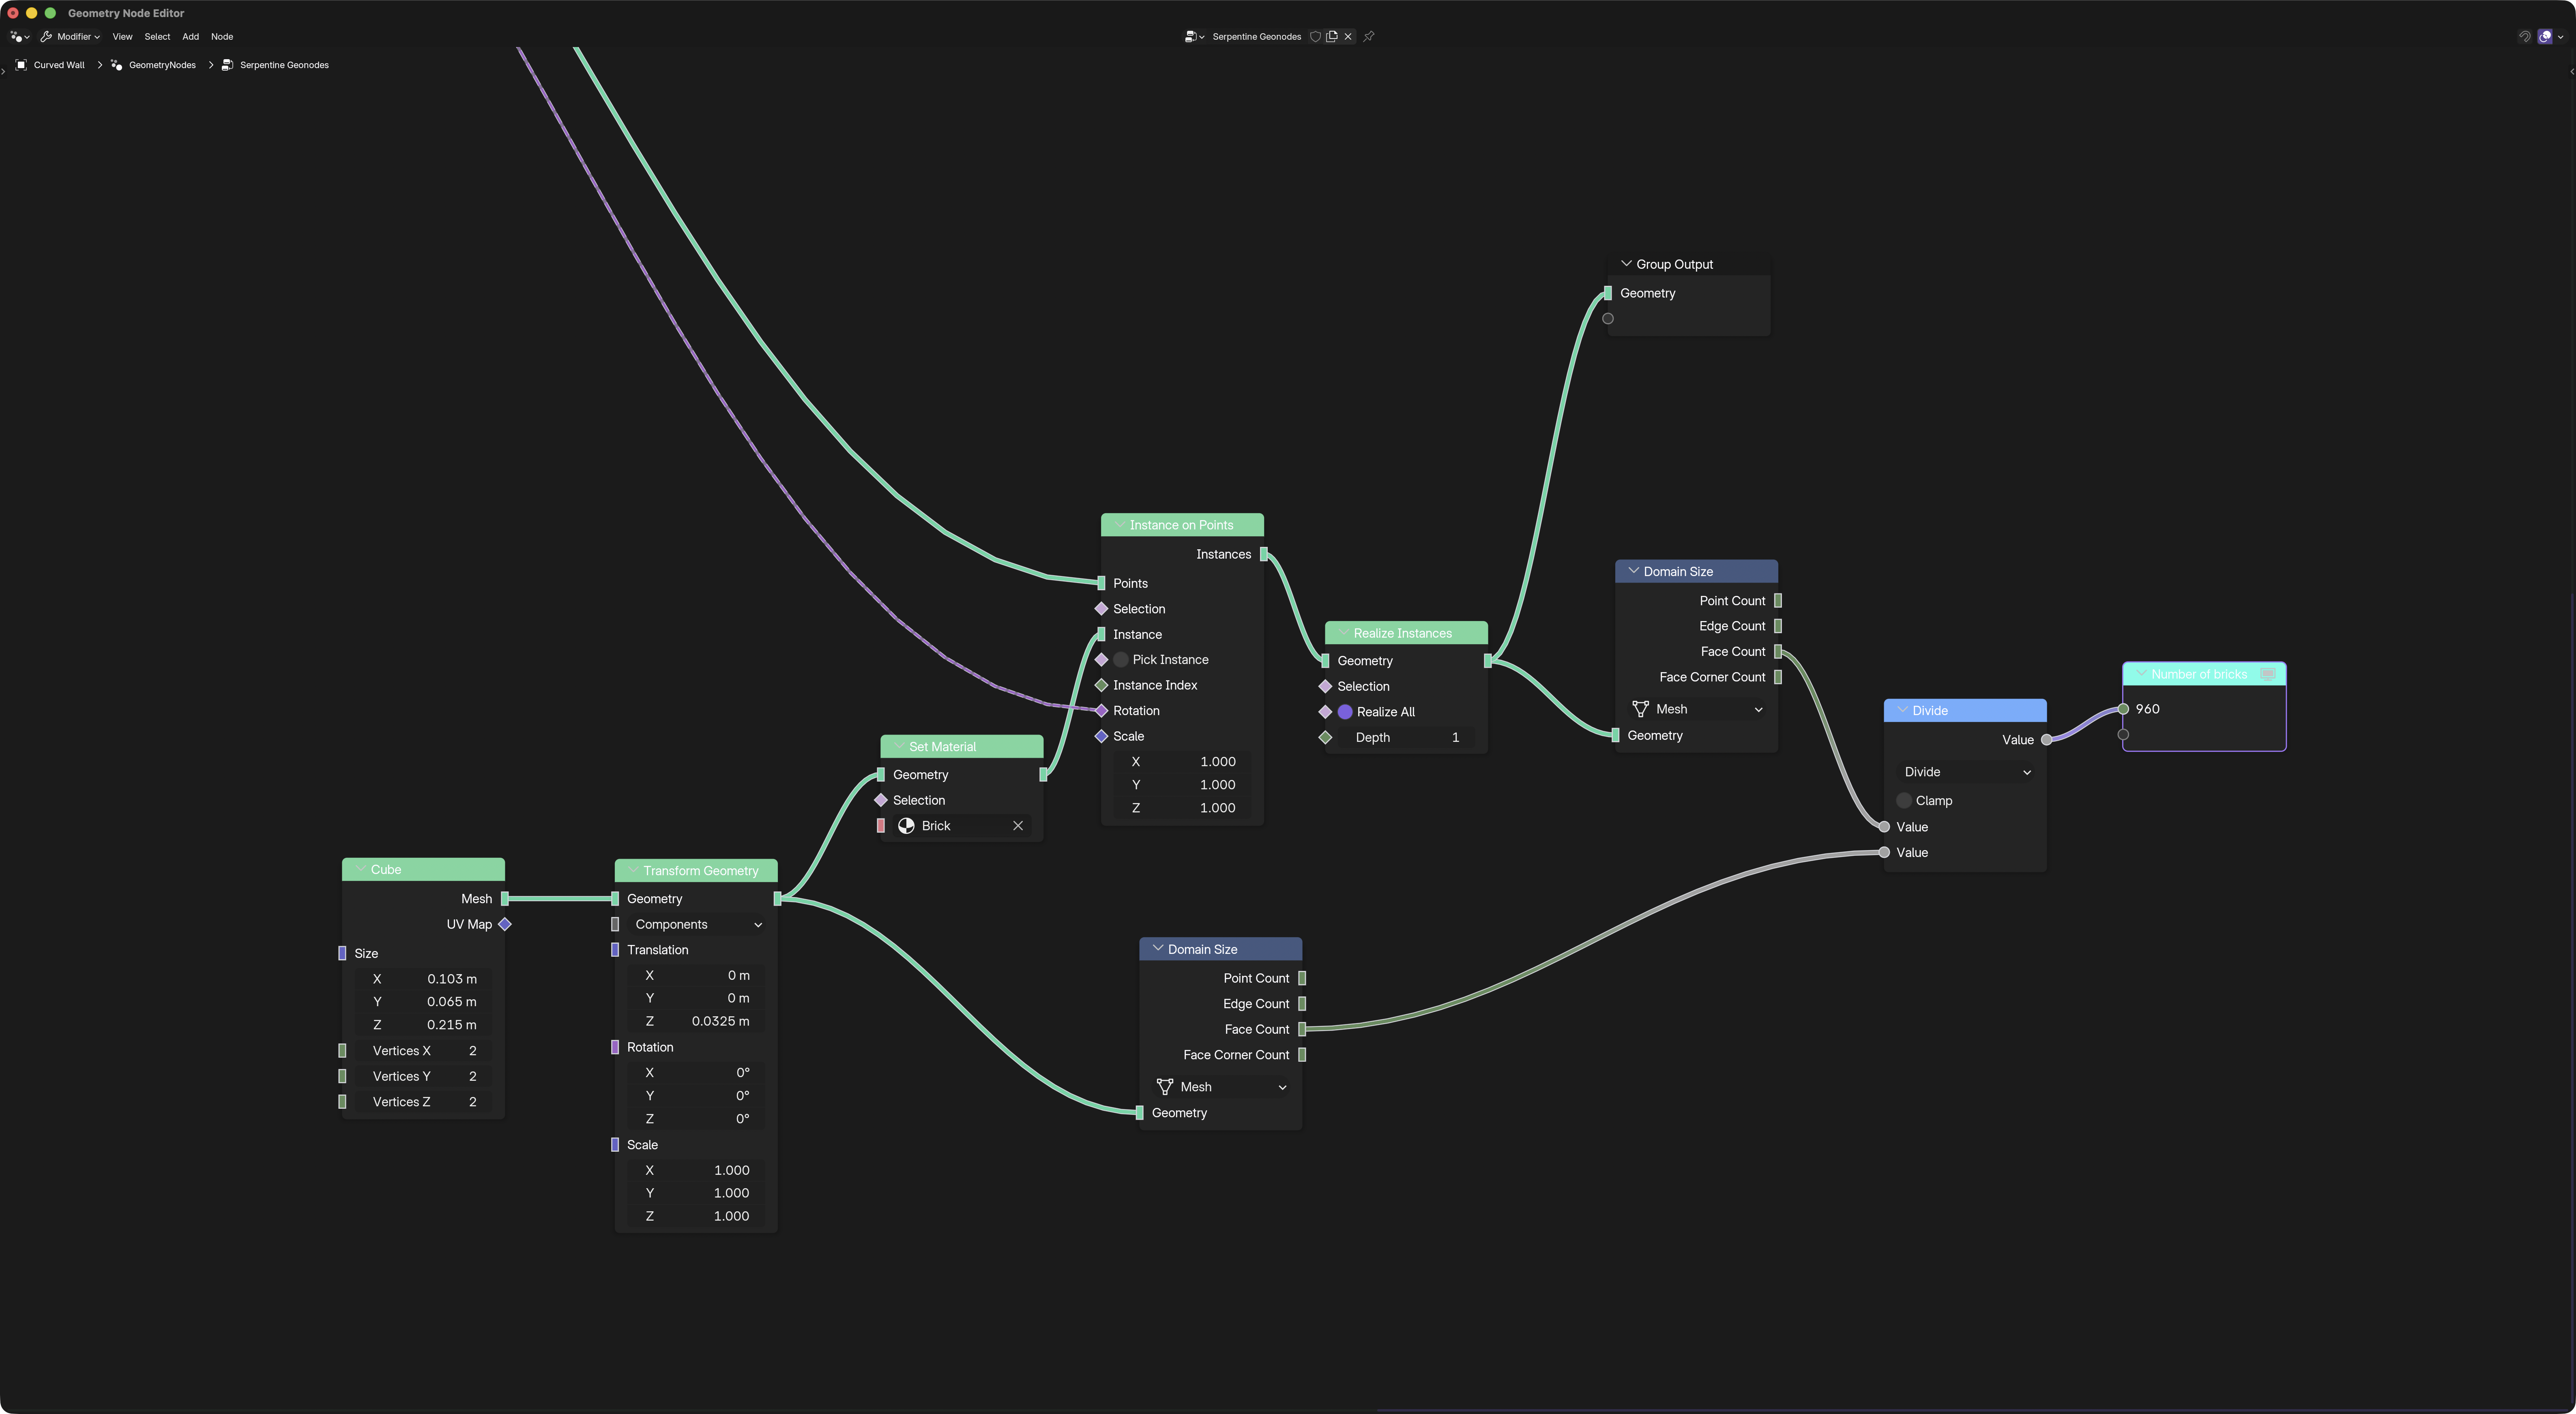2576x1414 pixels.
Task: Toggle the fake user shield icon
Action: point(1315,37)
